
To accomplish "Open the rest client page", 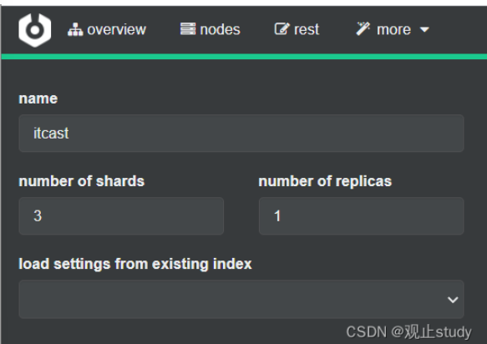I will tap(297, 29).
